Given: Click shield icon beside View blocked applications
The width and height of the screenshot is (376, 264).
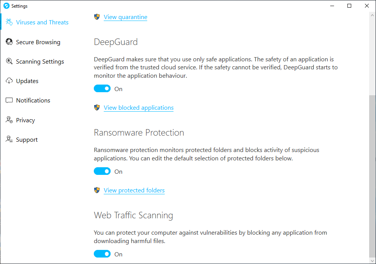Looking at the screenshot, I should click(97, 107).
